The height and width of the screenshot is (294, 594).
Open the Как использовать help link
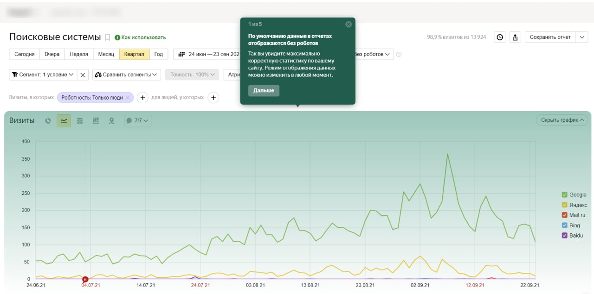coord(140,38)
